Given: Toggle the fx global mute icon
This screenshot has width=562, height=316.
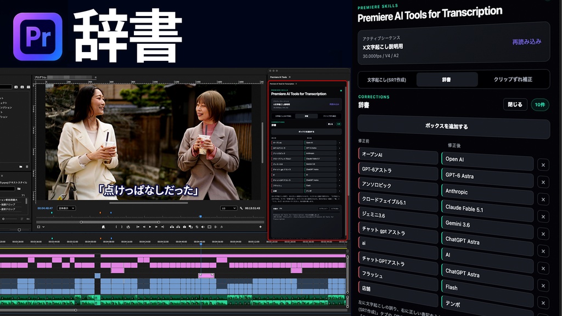Looking at the screenshot, I should point(222,227).
